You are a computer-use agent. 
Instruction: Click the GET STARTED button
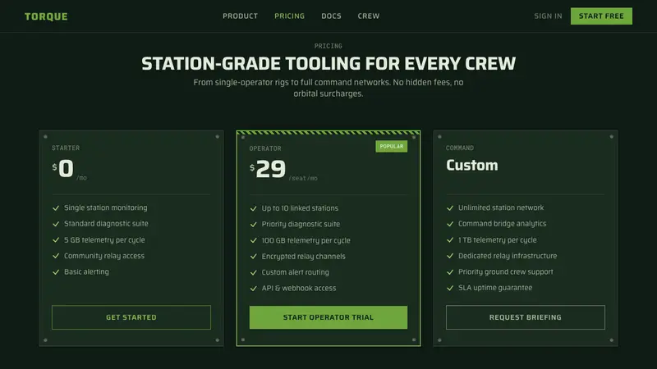pyautogui.click(x=131, y=317)
